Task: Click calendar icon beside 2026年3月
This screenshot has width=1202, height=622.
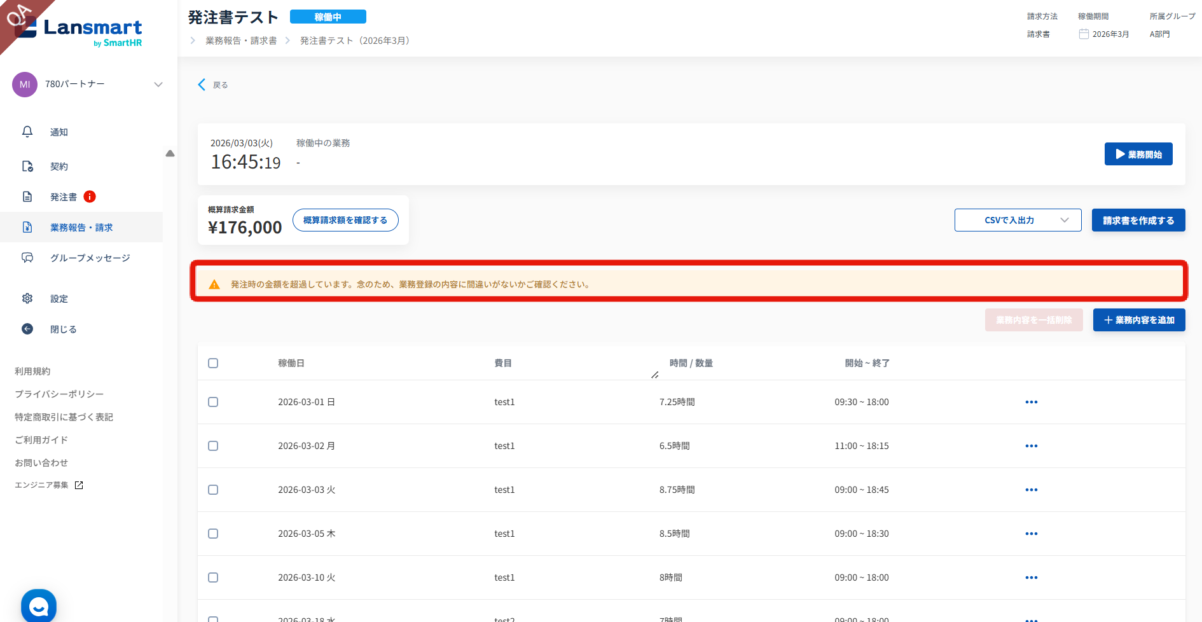Action: (1084, 34)
